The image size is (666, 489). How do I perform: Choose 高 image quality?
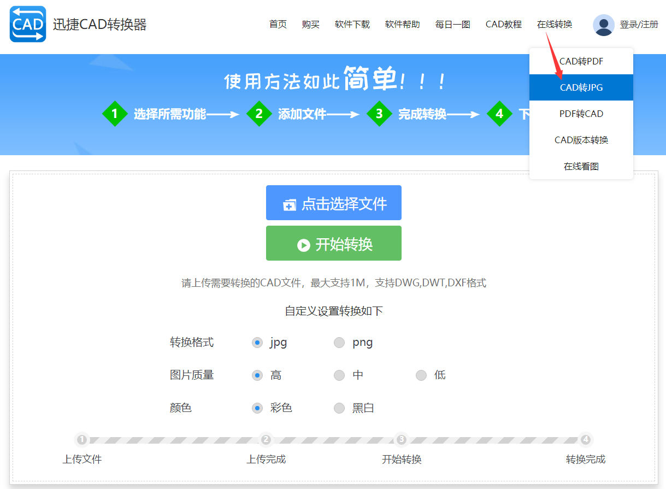click(257, 375)
